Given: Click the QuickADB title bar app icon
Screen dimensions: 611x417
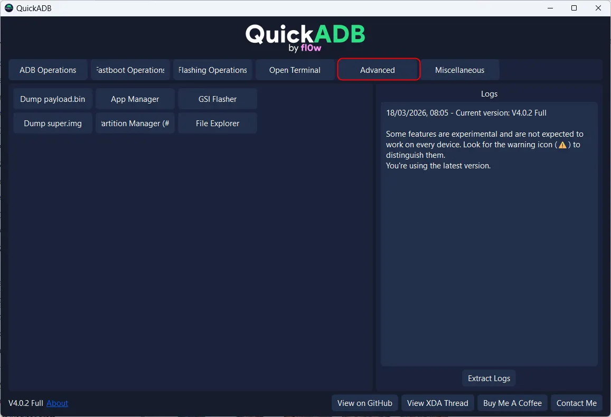Looking at the screenshot, I should (8, 8).
